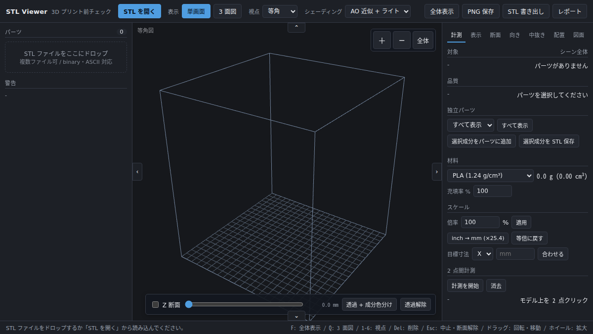Image resolution: width=593 pixels, height=334 pixels.
Task: Switch to the 計測 tab
Action: pos(456,35)
